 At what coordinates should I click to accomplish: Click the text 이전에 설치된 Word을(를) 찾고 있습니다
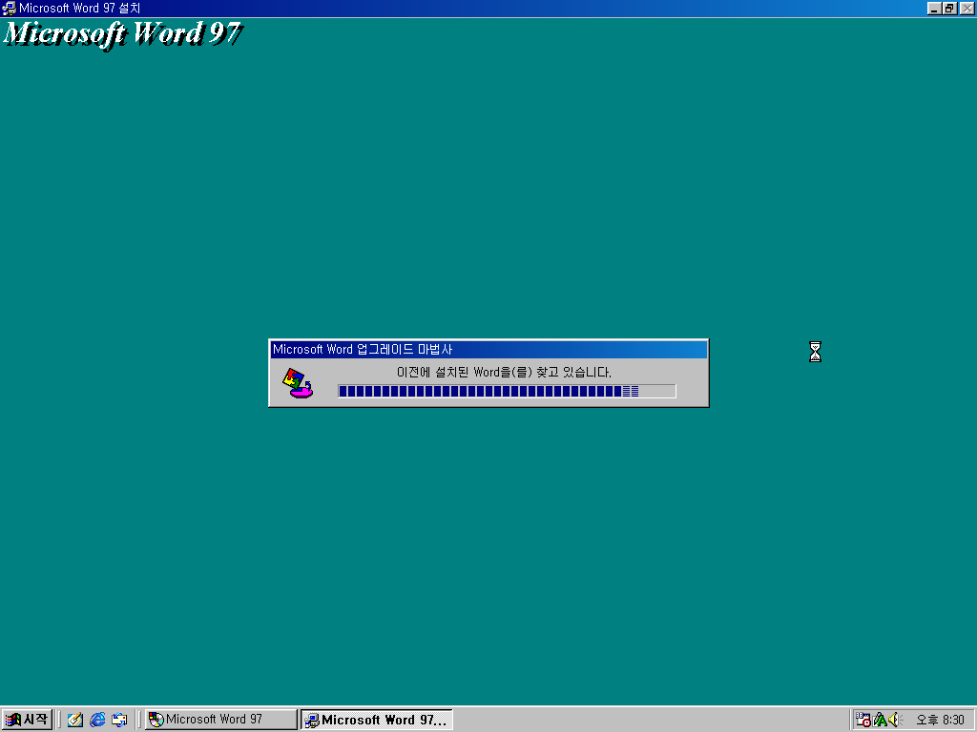click(504, 373)
